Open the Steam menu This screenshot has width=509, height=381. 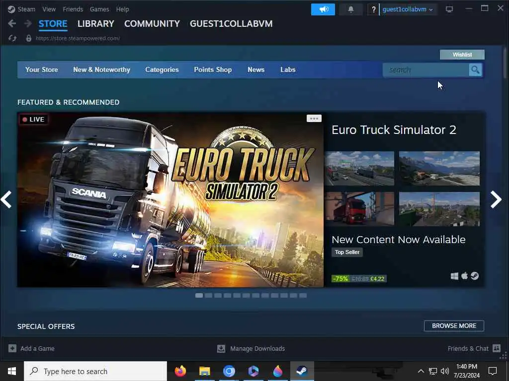[x=26, y=9]
